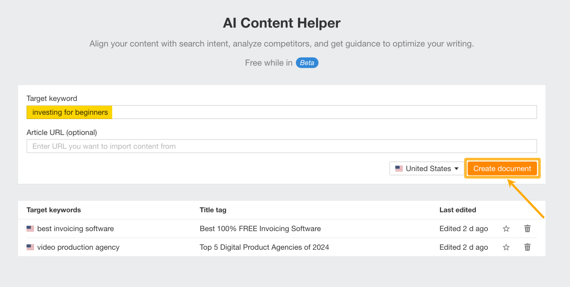Image resolution: width=570 pixels, height=287 pixels.
Task: Select the highlighted investing for beginners keyword
Action: tap(70, 112)
